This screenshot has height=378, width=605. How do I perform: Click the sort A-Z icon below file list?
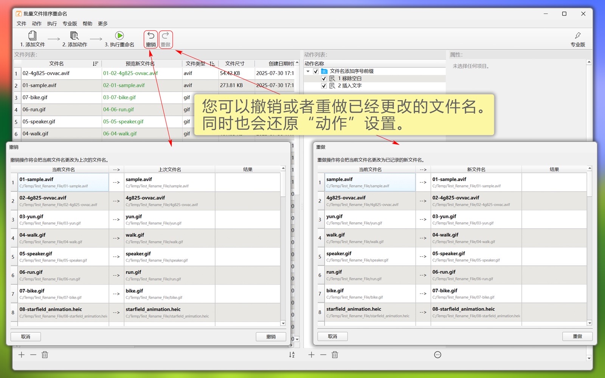pos(292,355)
